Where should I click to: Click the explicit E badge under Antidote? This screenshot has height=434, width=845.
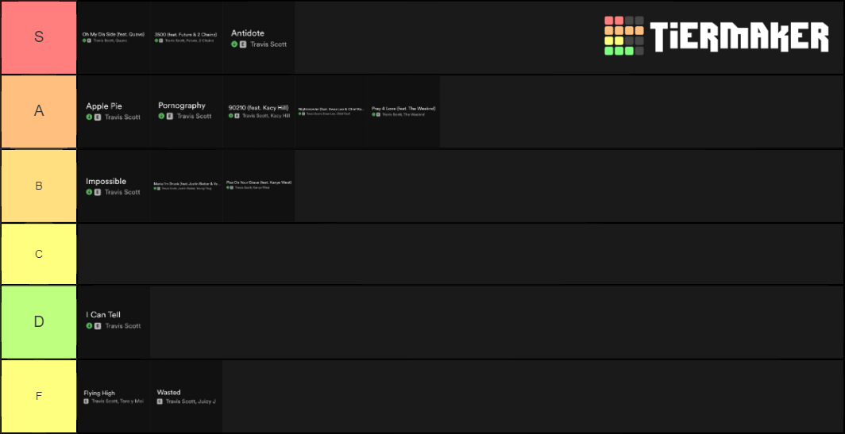(x=243, y=44)
